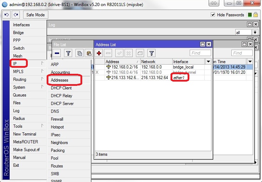Open the 'all' dropdown in Log window
This screenshot has width=262, height=182.
tap(255, 32)
